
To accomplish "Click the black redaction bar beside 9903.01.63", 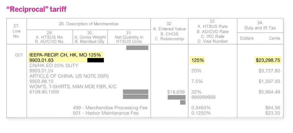I will (95, 60).
